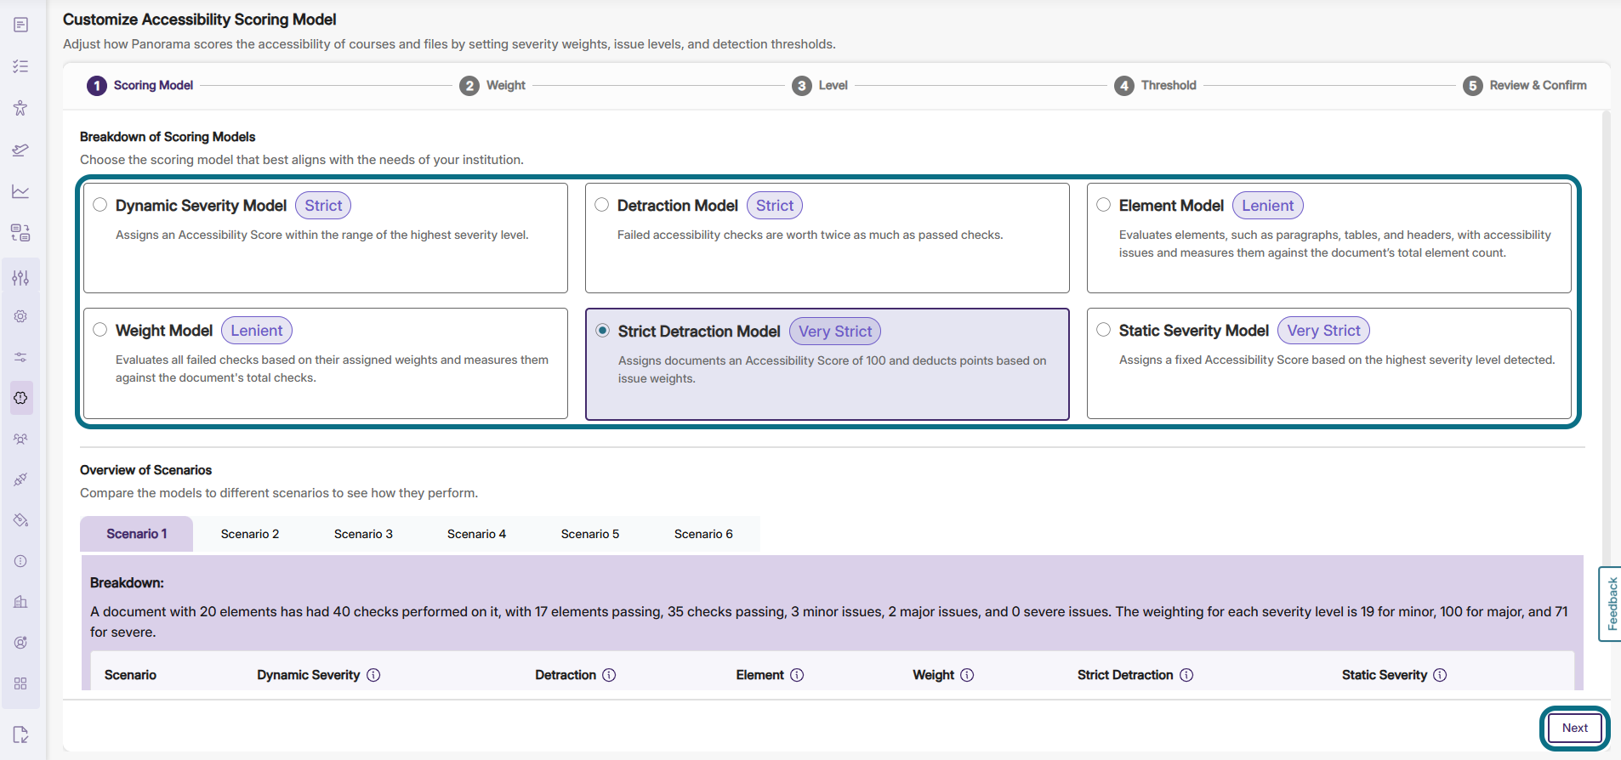Show info for Strict Detraction column
This screenshot has width=1621, height=760.
coord(1186,675)
